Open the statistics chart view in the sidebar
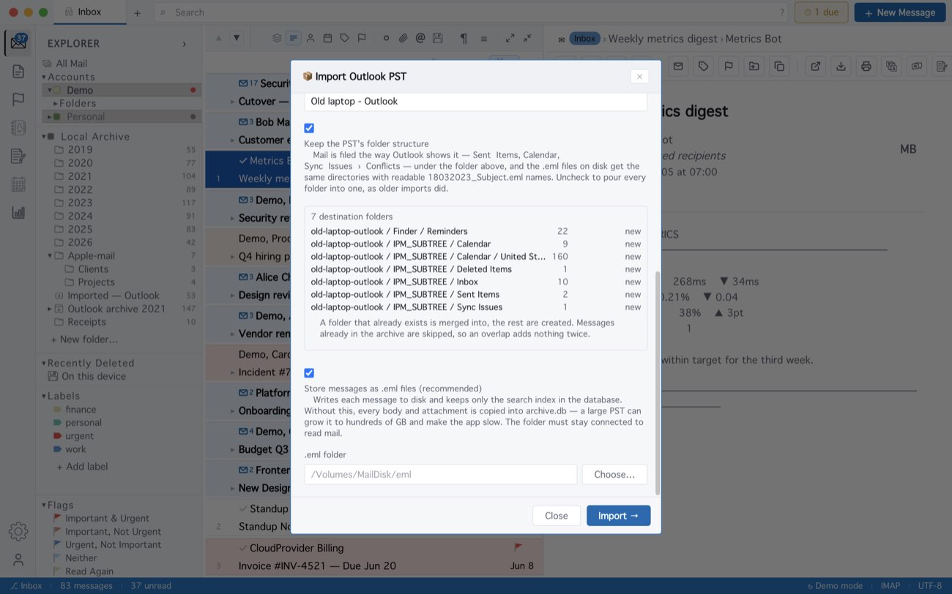Image resolution: width=952 pixels, height=594 pixels. pos(18,212)
